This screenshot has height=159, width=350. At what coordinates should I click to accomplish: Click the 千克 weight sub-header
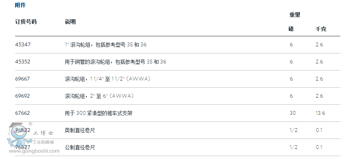(321, 29)
